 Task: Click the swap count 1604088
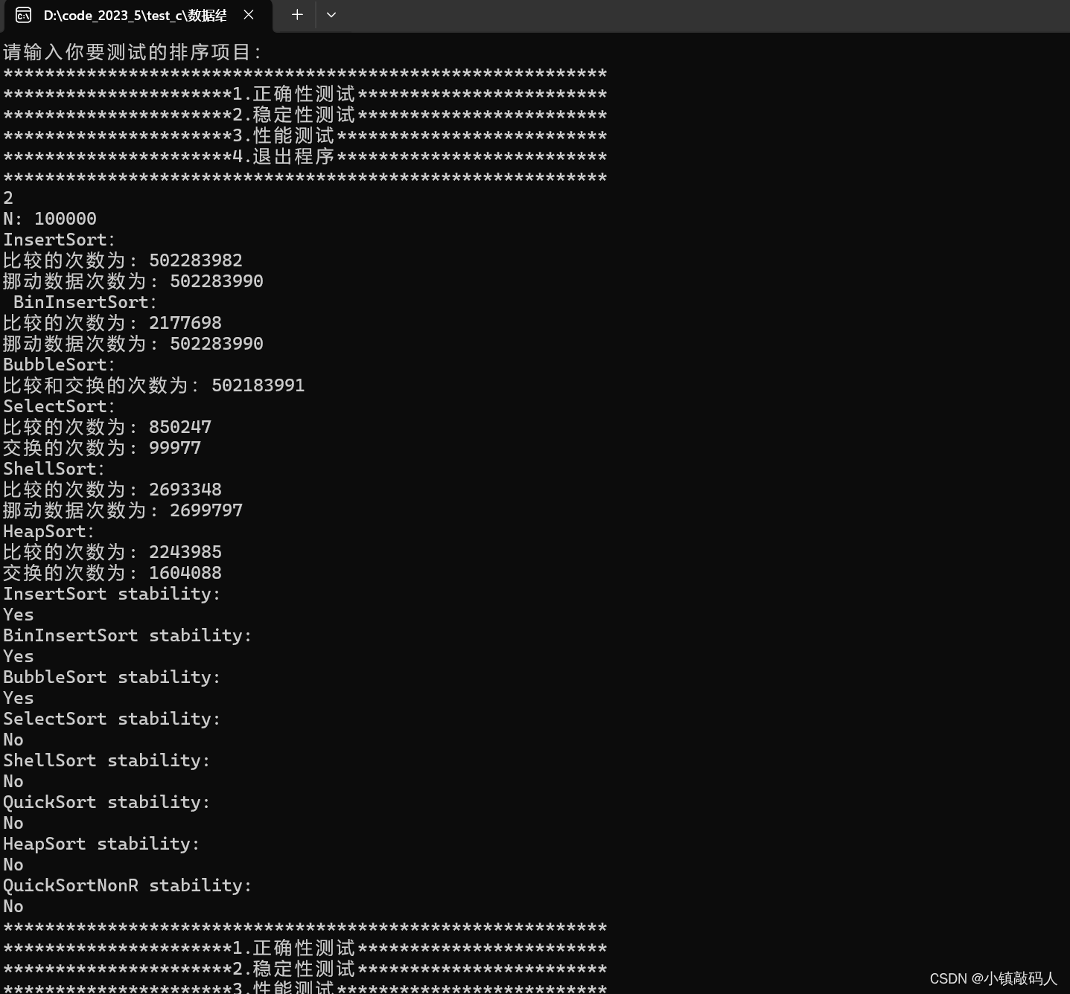tap(185, 573)
